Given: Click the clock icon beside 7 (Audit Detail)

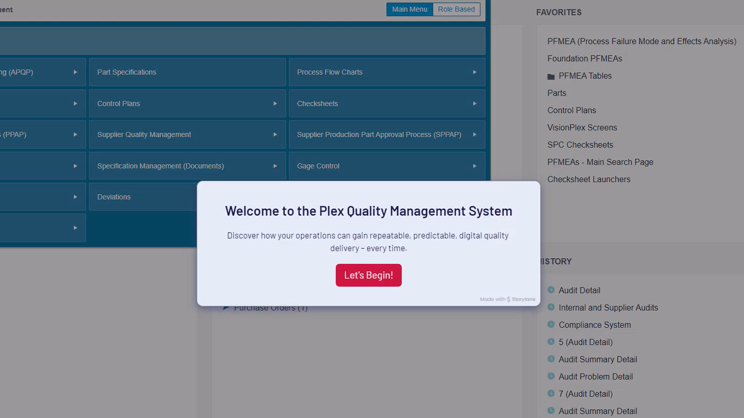Looking at the screenshot, I should click(551, 394).
